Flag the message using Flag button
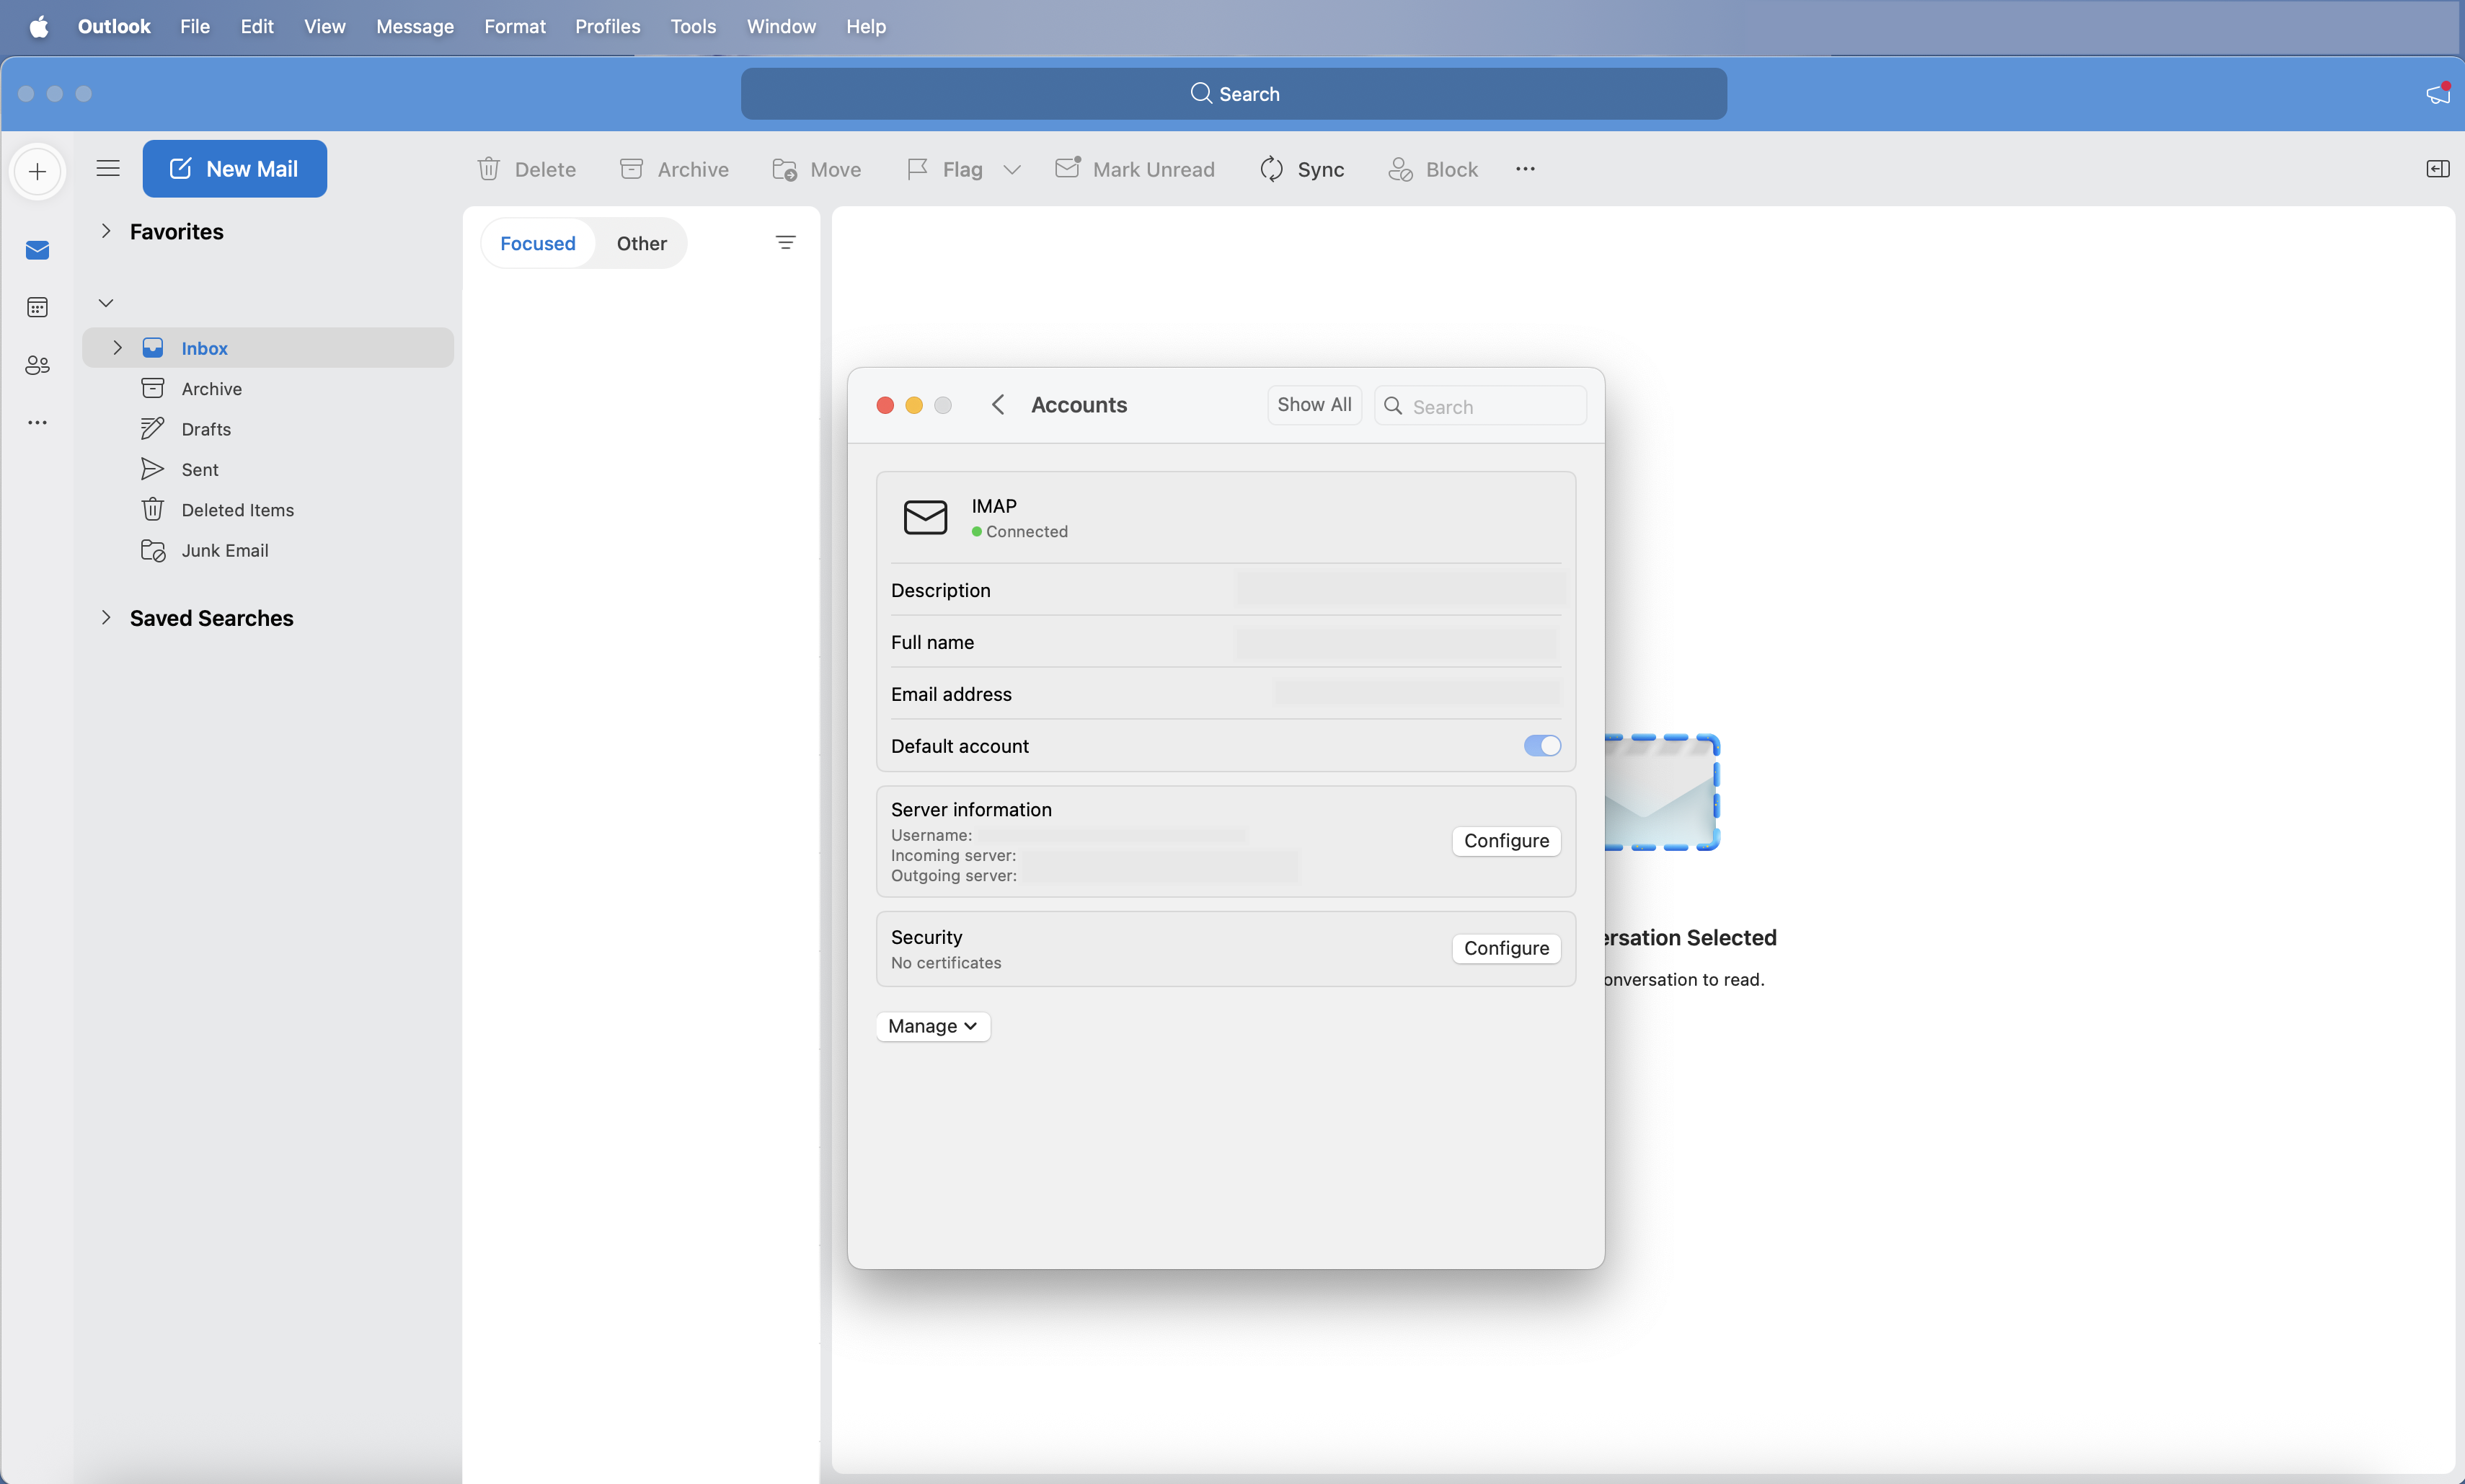Image resolution: width=2465 pixels, height=1484 pixels. 944,169
